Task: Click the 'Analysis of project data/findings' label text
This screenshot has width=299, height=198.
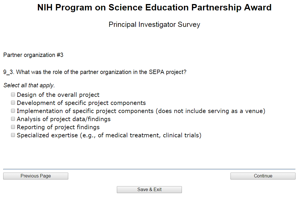Action: [64, 119]
